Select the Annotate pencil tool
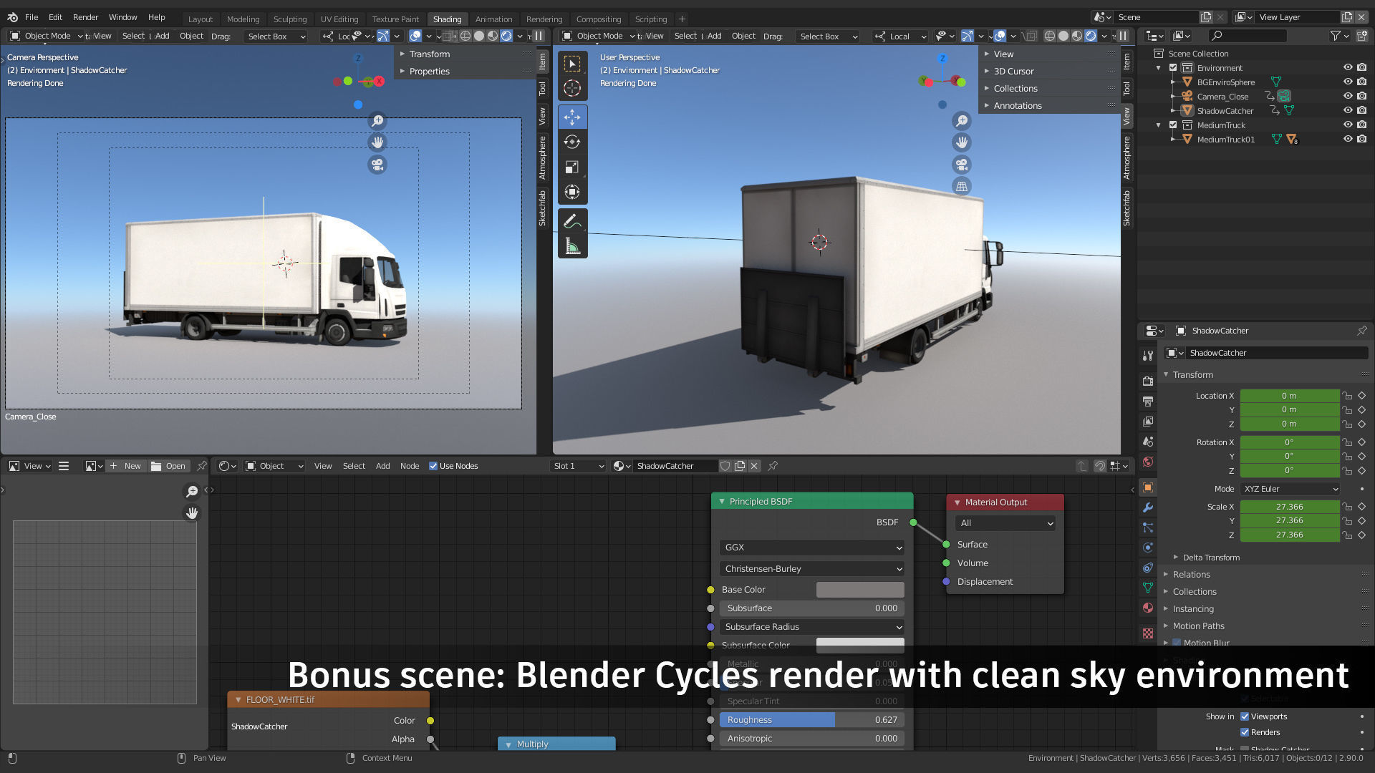The image size is (1375, 773). pos(572,221)
